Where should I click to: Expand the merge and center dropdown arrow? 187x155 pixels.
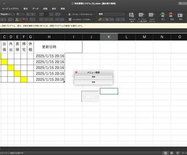pyautogui.click(x=93, y=20)
